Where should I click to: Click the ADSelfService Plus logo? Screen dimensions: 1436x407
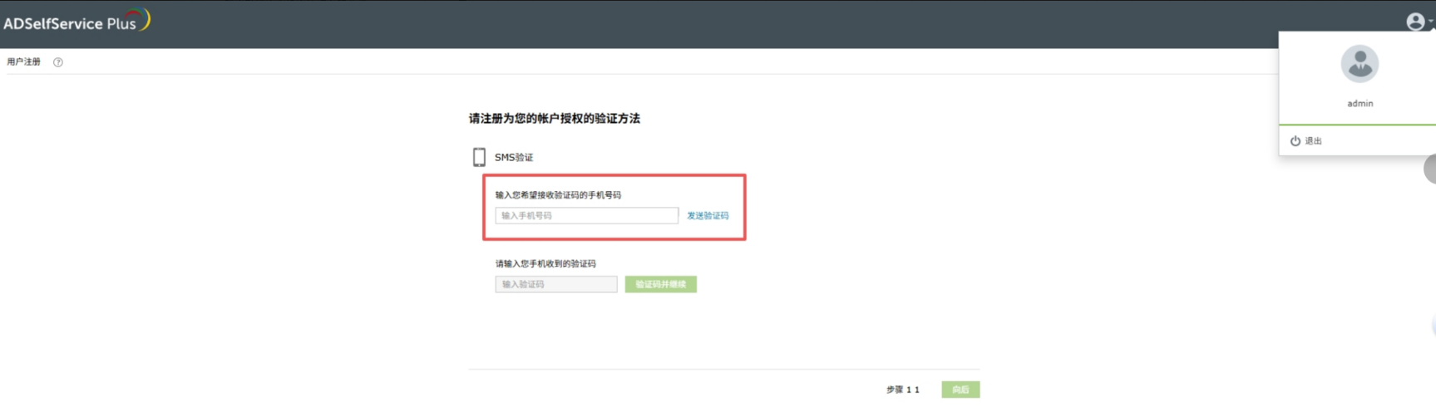pyautogui.click(x=76, y=22)
